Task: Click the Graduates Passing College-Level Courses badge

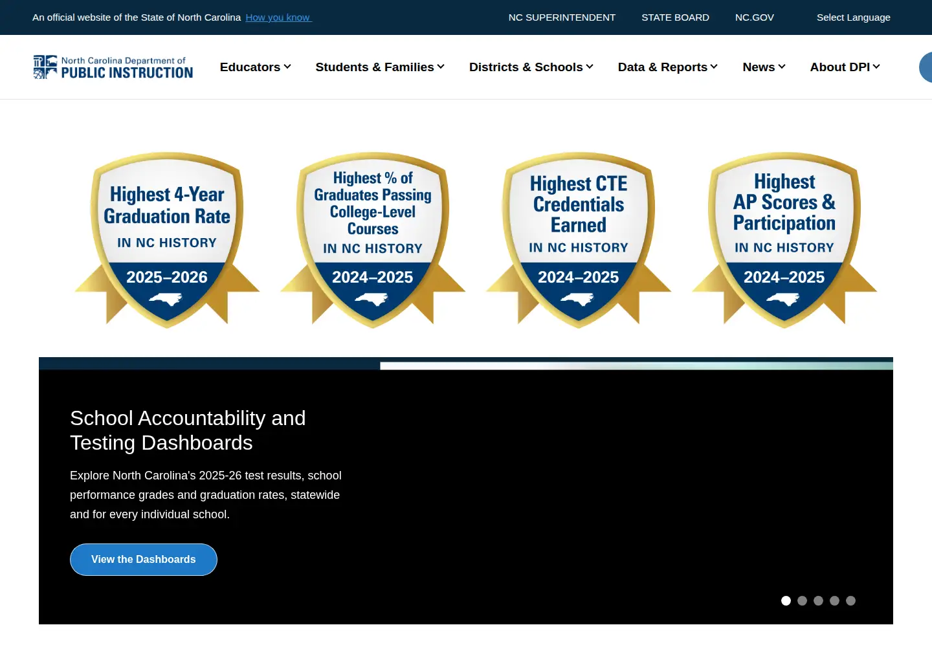Action: point(373,240)
